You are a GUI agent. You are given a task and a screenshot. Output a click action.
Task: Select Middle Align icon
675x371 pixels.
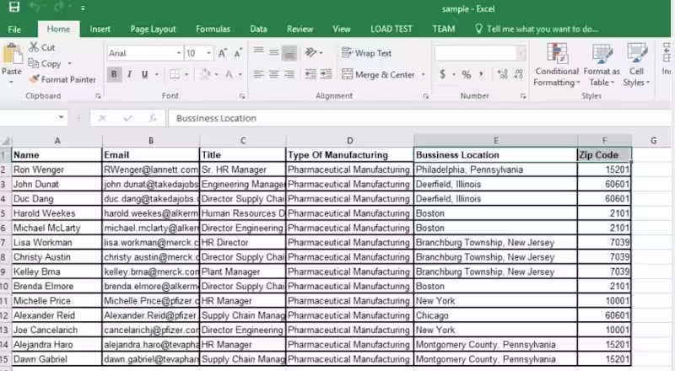coord(273,52)
